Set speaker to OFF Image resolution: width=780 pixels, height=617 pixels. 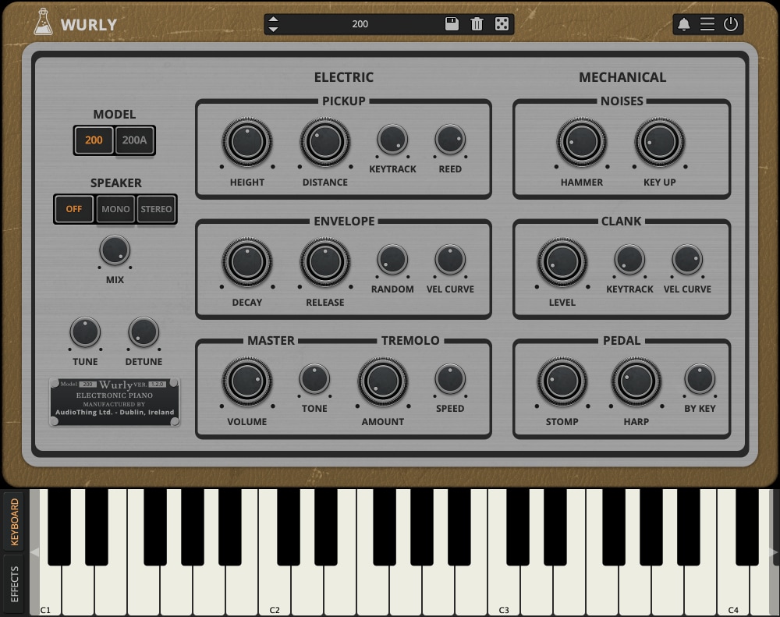pos(73,209)
